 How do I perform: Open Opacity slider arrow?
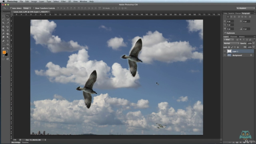254,43
